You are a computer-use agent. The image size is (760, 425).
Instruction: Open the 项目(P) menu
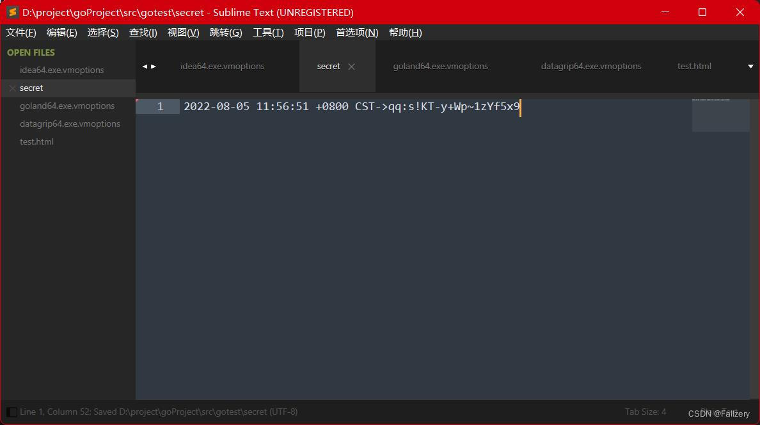310,33
